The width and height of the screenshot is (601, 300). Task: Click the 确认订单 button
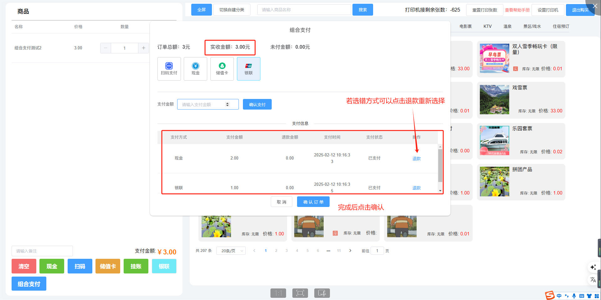click(x=313, y=202)
